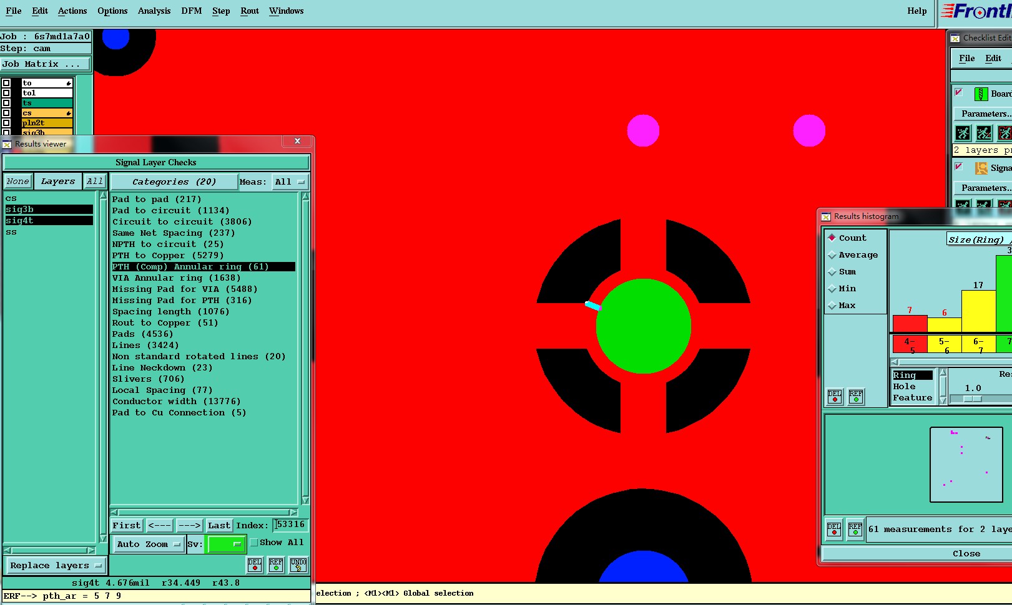Viewport: 1012px width, 605px height.
Task: Click DEL icon beside histogram chart
Action: (x=835, y=397)
